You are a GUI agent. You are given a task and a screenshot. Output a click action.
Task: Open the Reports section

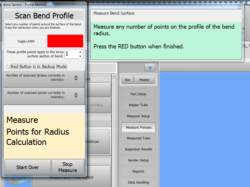click(138, 171)
